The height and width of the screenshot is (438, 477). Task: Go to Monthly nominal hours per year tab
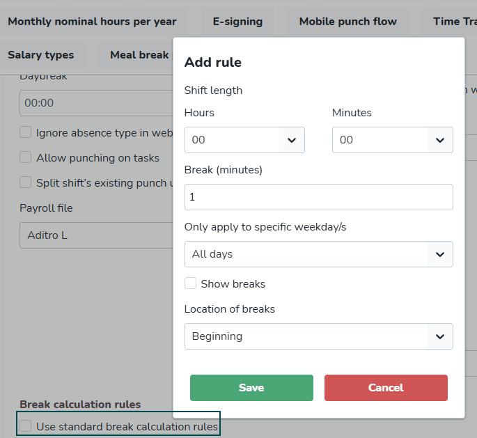pyautogui.click(x=92, y=22)
